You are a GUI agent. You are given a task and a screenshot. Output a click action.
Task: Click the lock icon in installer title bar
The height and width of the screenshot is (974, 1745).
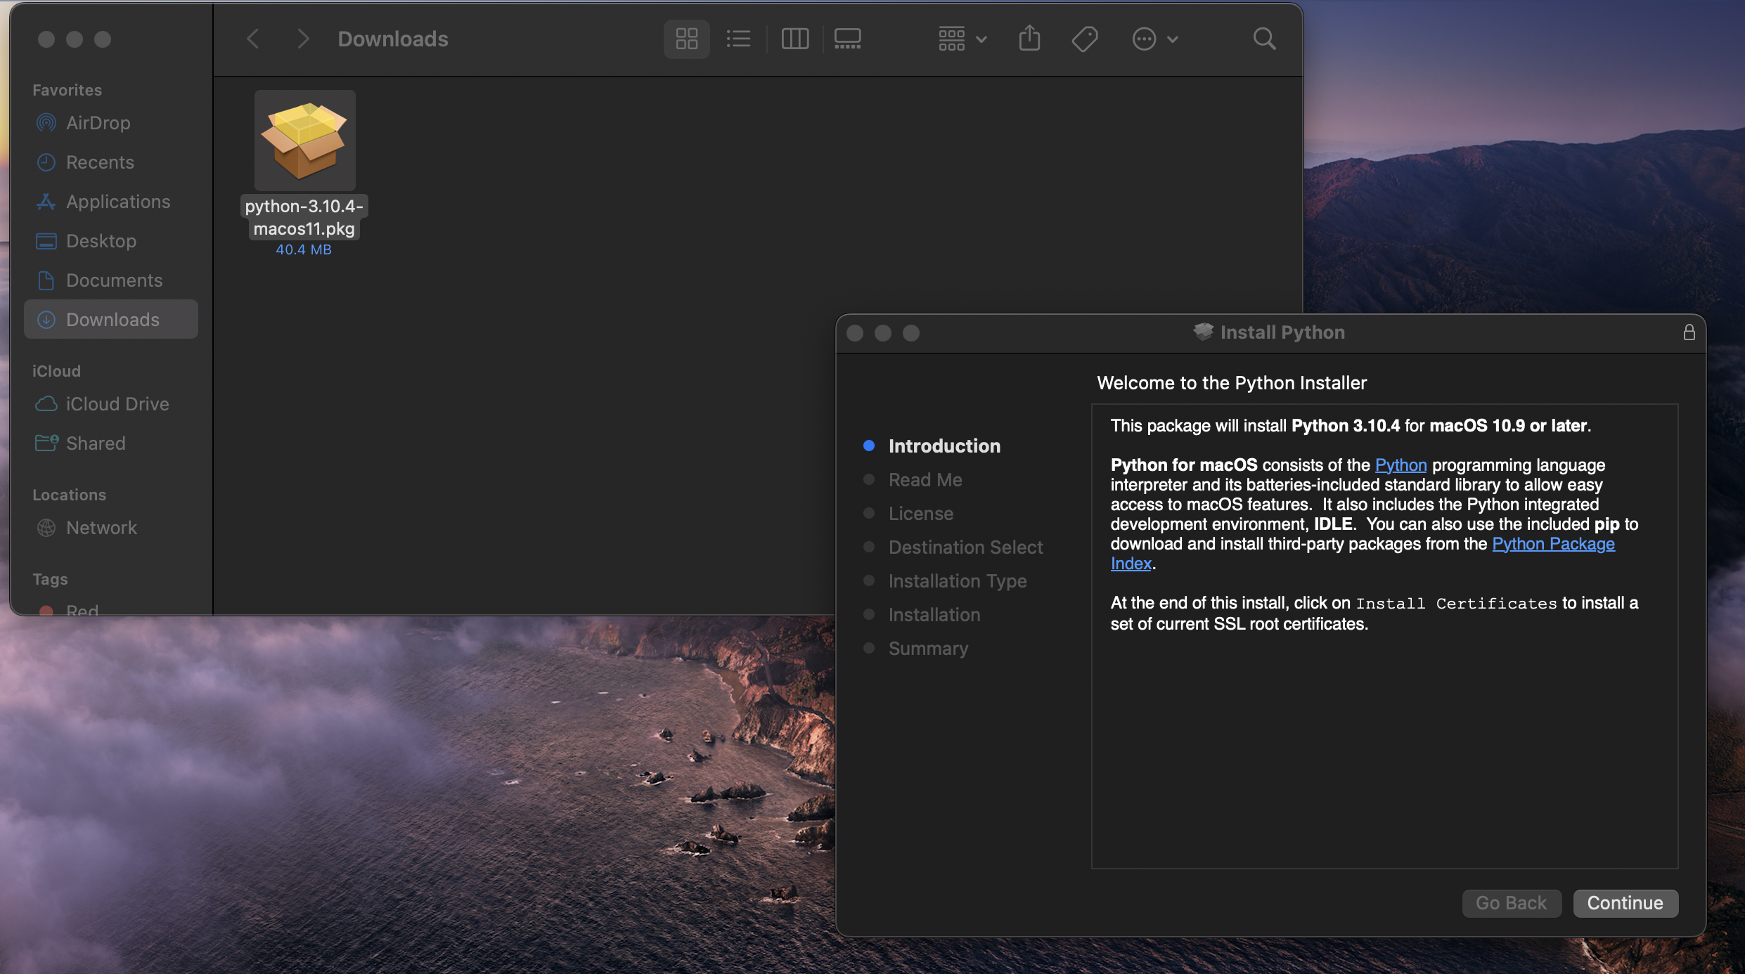(1689, 332)
